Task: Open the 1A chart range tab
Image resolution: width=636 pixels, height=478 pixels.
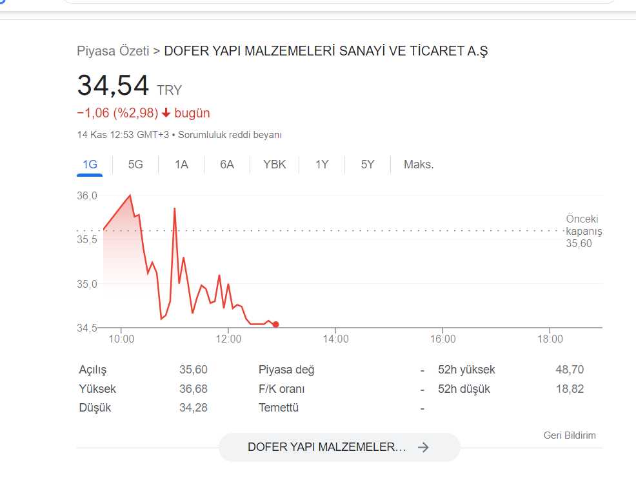Action: 181,164
